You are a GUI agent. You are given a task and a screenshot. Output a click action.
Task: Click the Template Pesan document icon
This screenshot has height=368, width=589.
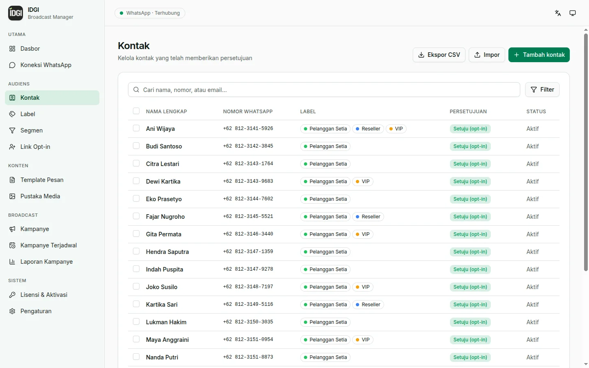(12, 180)
